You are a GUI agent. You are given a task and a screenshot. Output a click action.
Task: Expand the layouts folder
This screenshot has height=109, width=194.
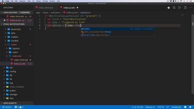pyautogui.click(x=17, y=48)
